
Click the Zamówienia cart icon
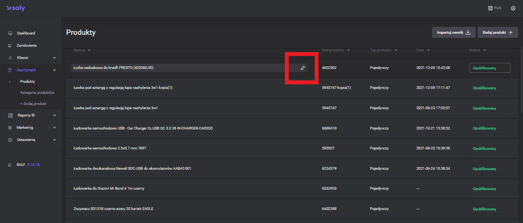(10, 46)
